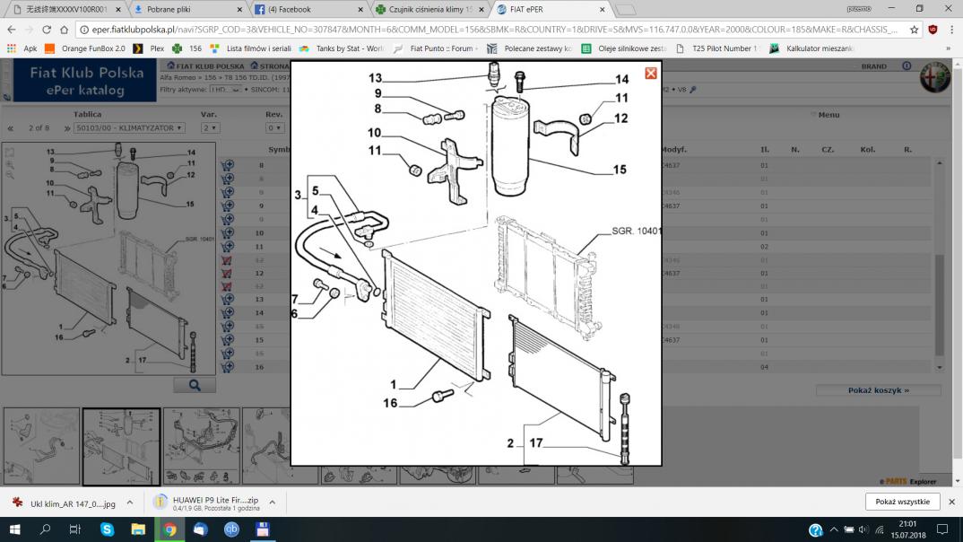Add part row 10 to cart
Viewport: 963px width, 542px height.
228,233
